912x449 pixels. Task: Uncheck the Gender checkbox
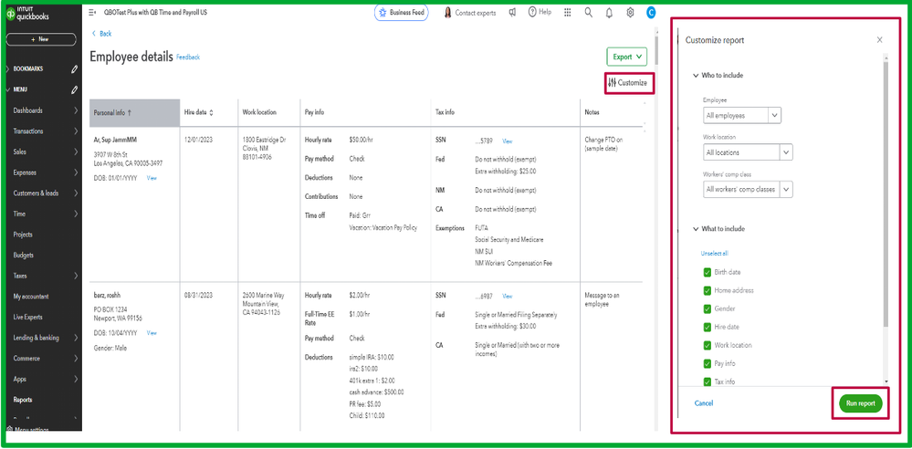708,308
